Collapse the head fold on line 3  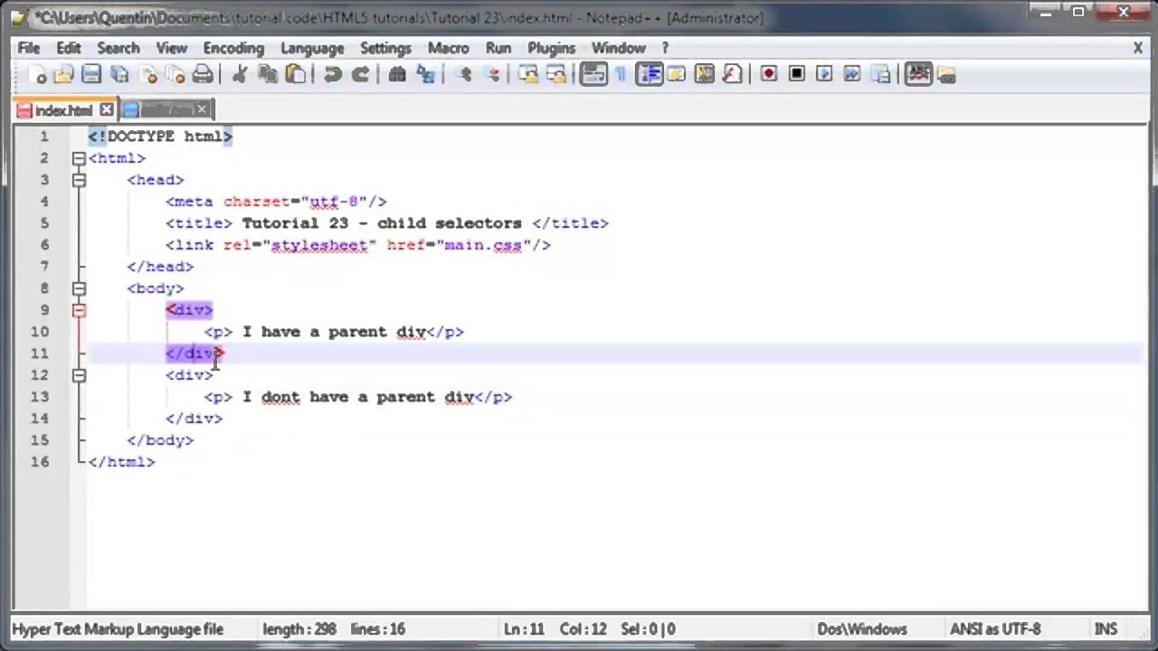79,180
